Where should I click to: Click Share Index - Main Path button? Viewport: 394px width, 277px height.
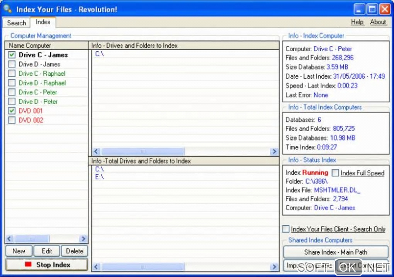336,252
